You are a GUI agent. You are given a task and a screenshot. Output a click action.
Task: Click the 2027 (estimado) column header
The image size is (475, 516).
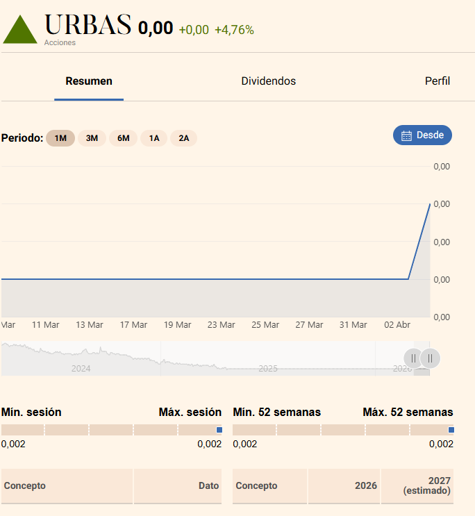tap(427, 485)
